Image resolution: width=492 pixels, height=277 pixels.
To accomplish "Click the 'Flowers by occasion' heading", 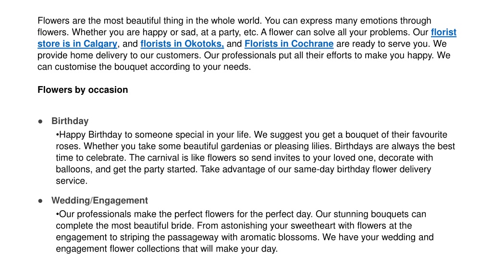I will tap(83, 90).
